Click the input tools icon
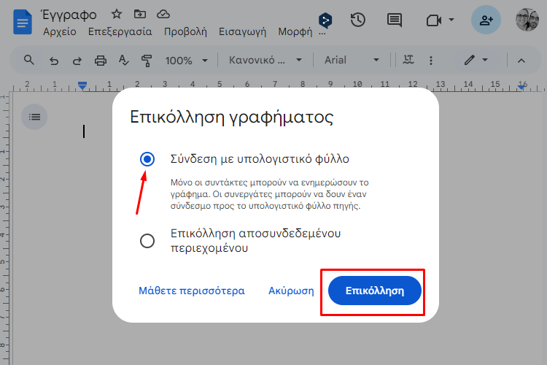This screenshot has width=547, height=365. pos(408,60)
